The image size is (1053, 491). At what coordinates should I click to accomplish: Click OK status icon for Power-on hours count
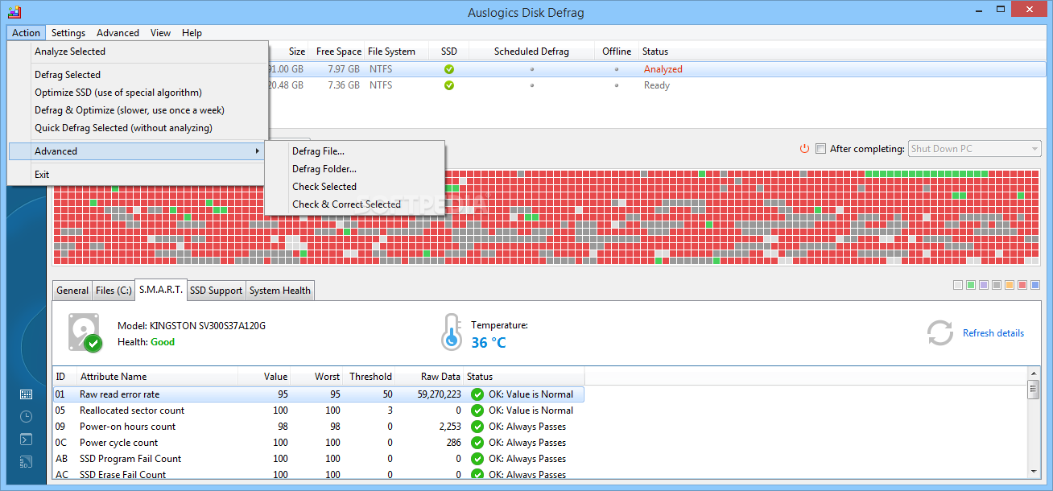477,427
